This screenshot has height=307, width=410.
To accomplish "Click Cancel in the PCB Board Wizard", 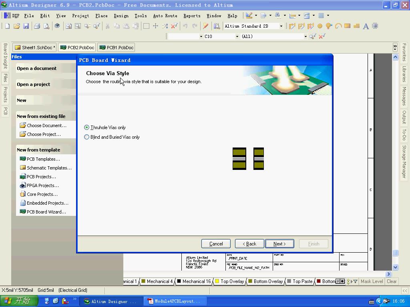I will [x=216, y=243].
